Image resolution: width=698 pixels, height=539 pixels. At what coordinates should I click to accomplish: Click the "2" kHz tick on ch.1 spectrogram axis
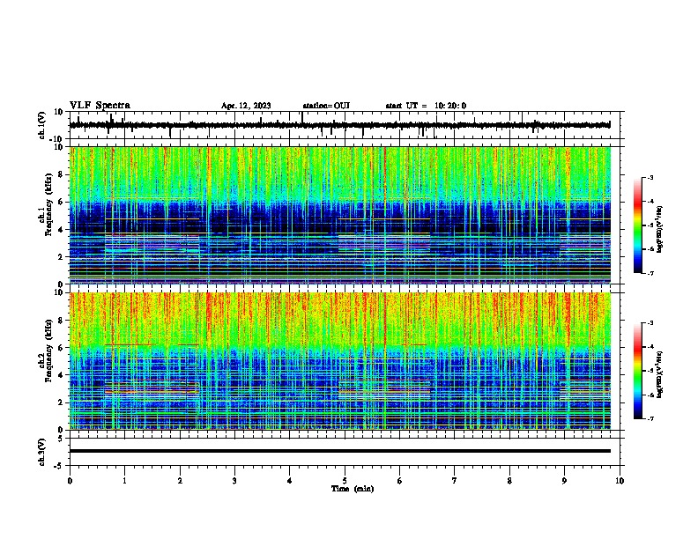tap(62, 256)
